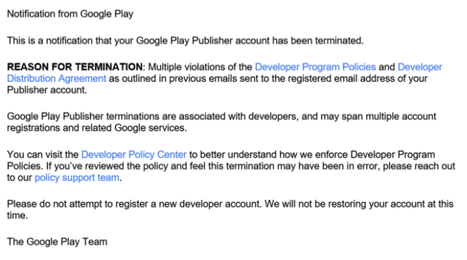Click 'registrations and related Google services.' line

click(97, 128)
